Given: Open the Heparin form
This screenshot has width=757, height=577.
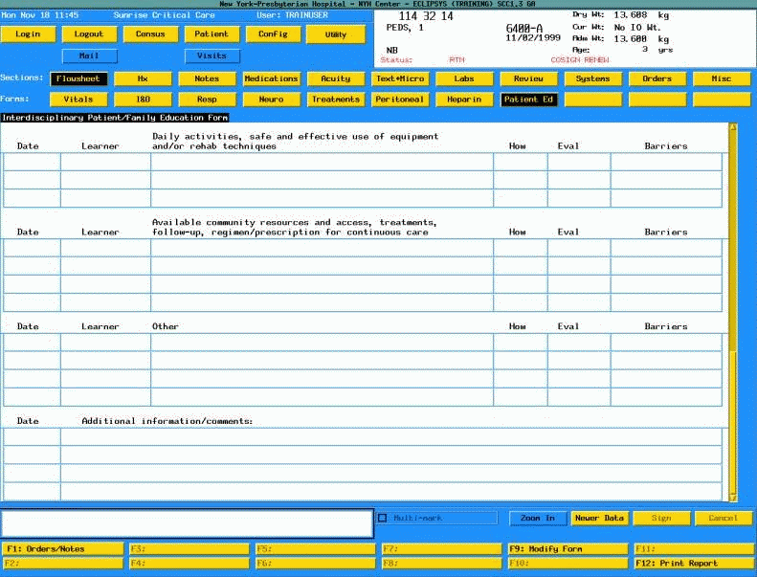Looking at the screenshot, I should pyautogui.click(x=464, y=100).
